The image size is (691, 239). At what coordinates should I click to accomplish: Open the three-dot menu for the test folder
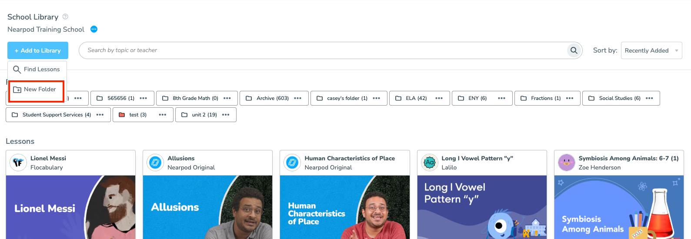[x=163, y=115]
